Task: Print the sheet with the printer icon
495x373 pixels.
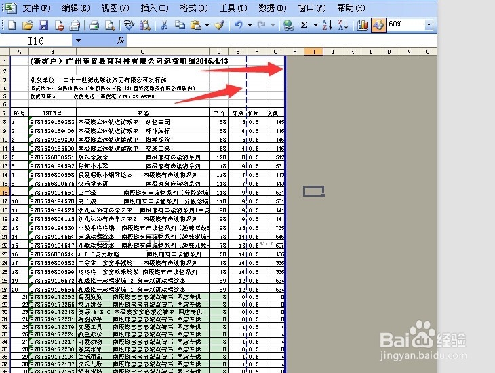Action: 94,25
